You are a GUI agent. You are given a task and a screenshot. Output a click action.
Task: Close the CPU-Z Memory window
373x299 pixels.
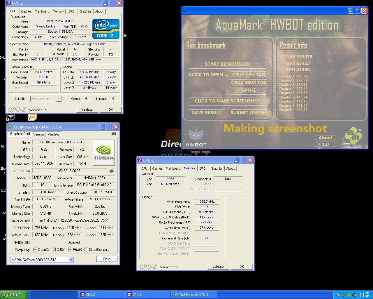tap(250, 160)
